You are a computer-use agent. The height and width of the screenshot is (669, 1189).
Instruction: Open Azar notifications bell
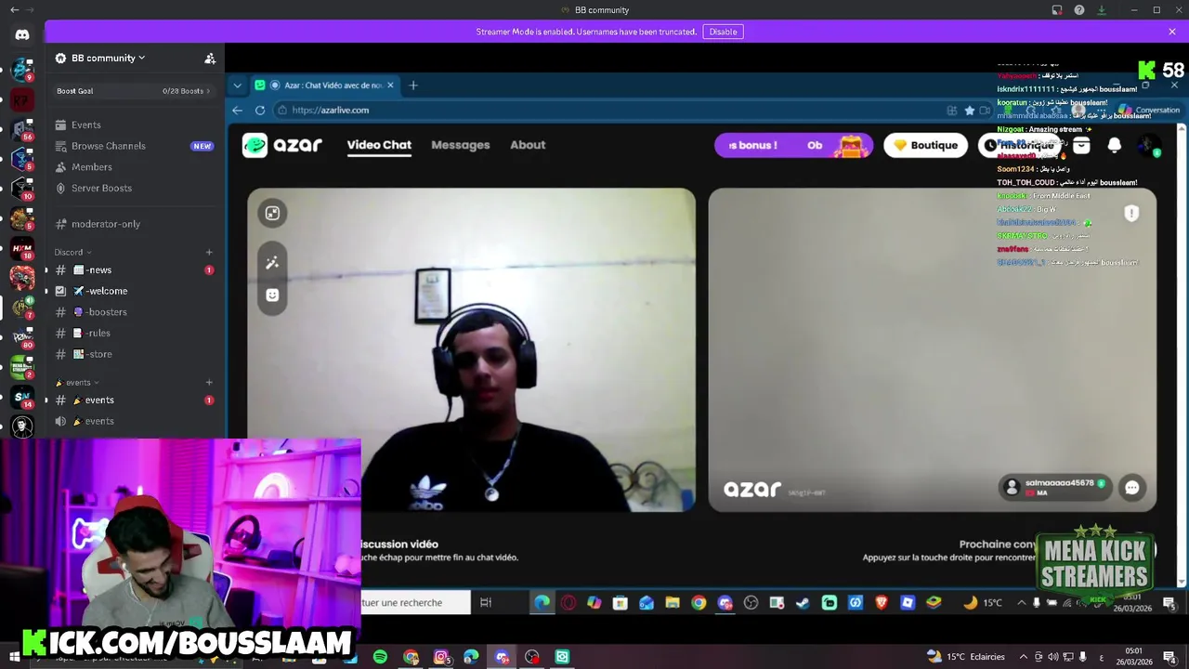(x=1115, y=145)
